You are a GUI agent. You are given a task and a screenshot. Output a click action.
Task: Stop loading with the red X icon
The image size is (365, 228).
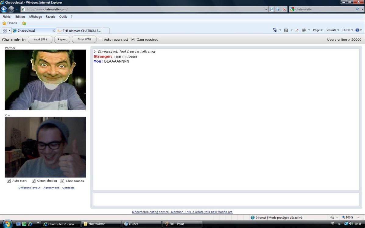(284, 9)
